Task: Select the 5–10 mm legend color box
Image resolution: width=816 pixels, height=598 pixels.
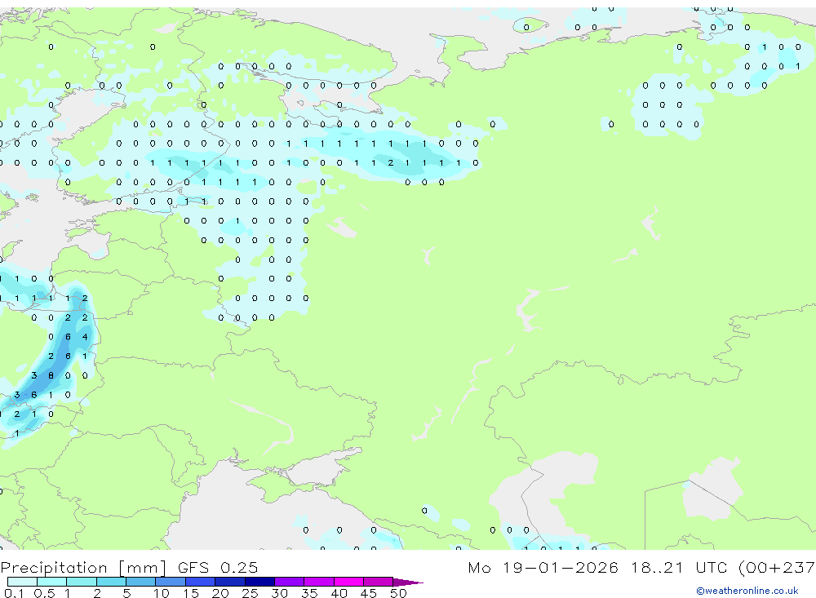Action: coord(141,582)
